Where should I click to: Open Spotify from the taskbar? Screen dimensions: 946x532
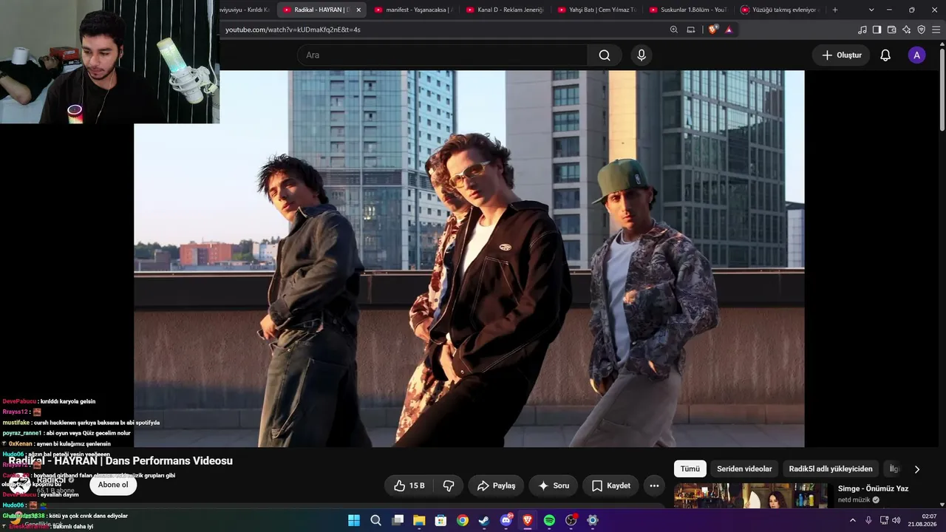click(x=549, y=520)
